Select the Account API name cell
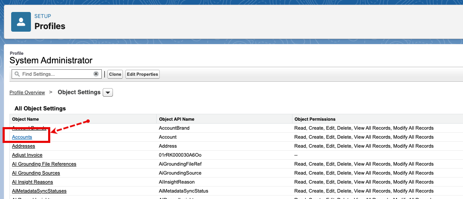 pyautogui.click(x=168, y=137)
